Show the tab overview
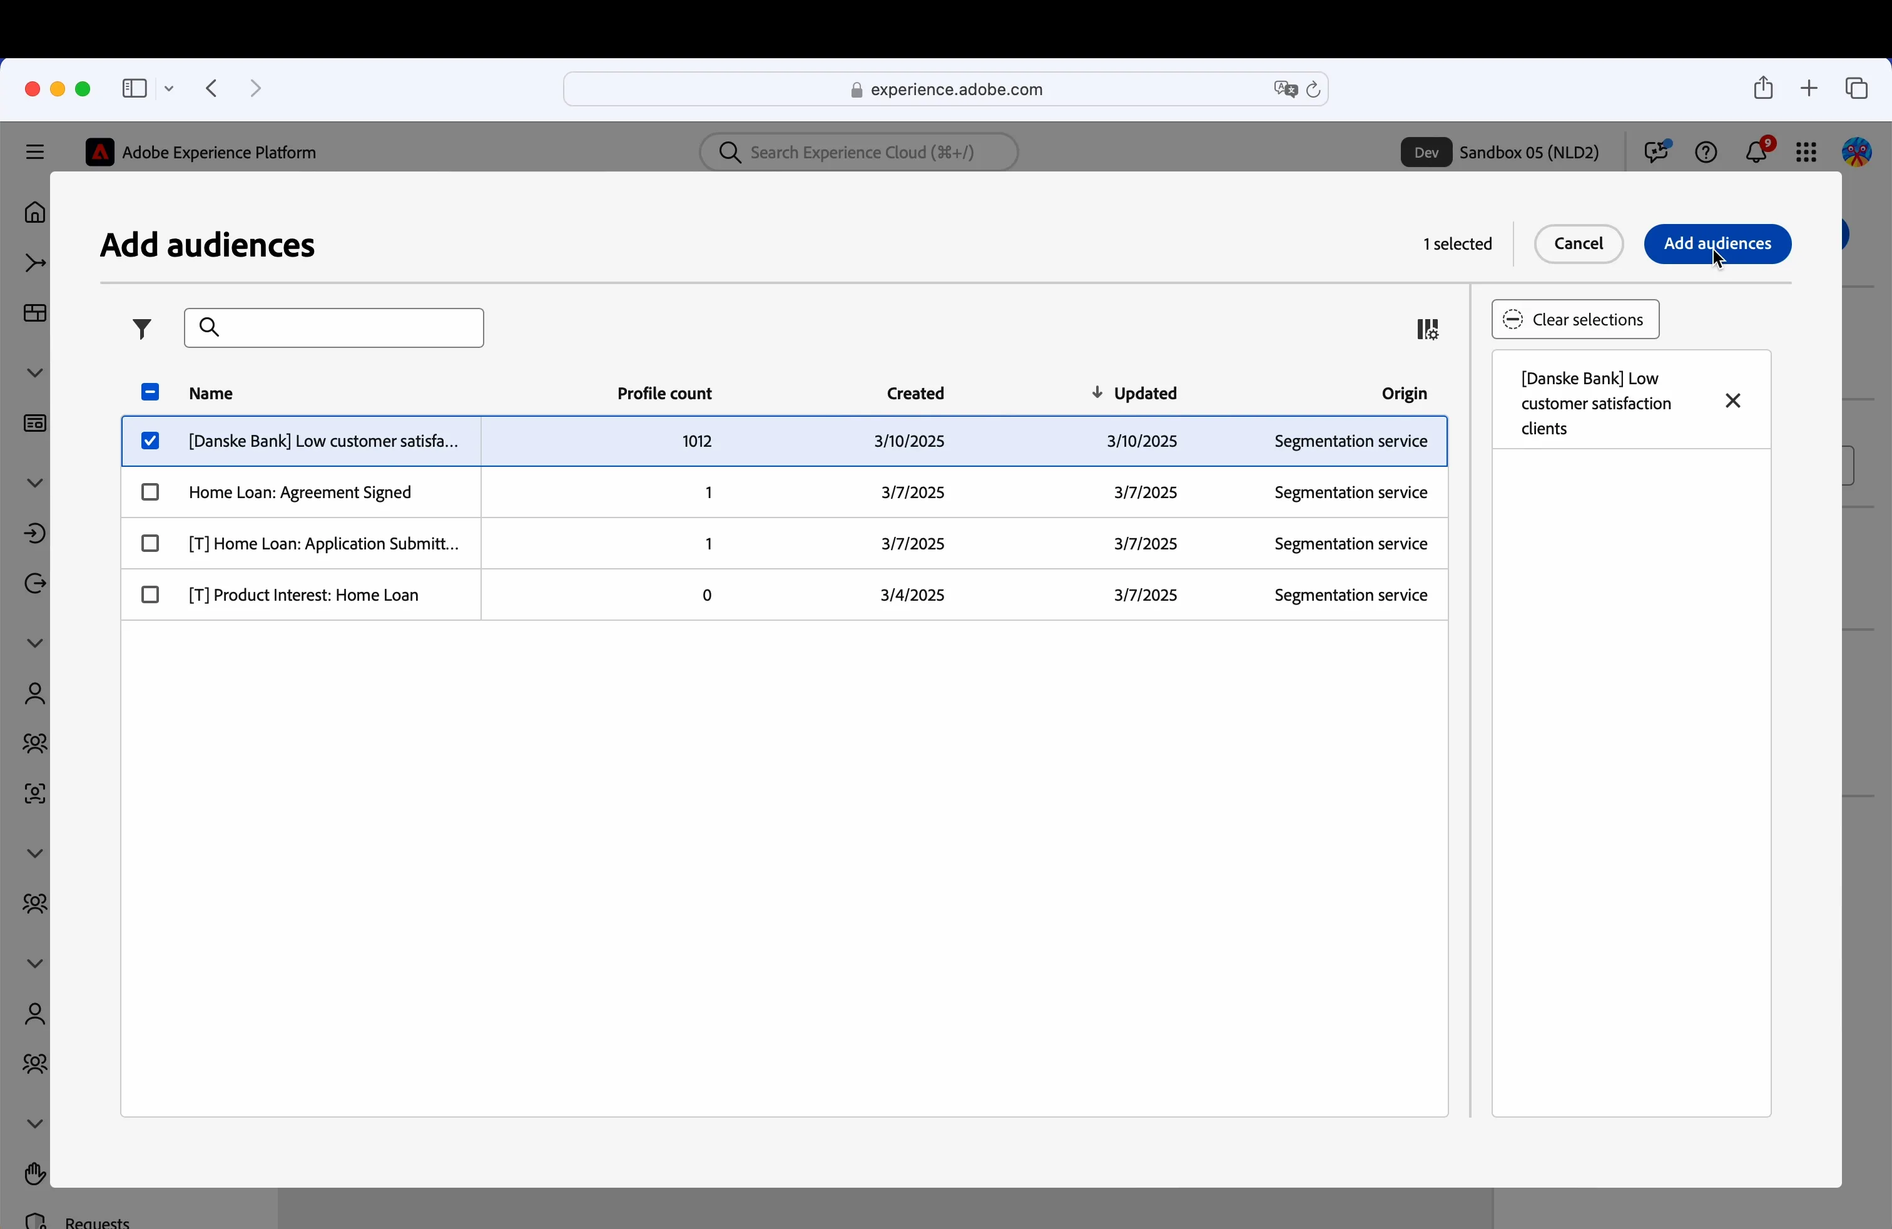This screenshot has height=1229, width=1892. point(1856,88)
